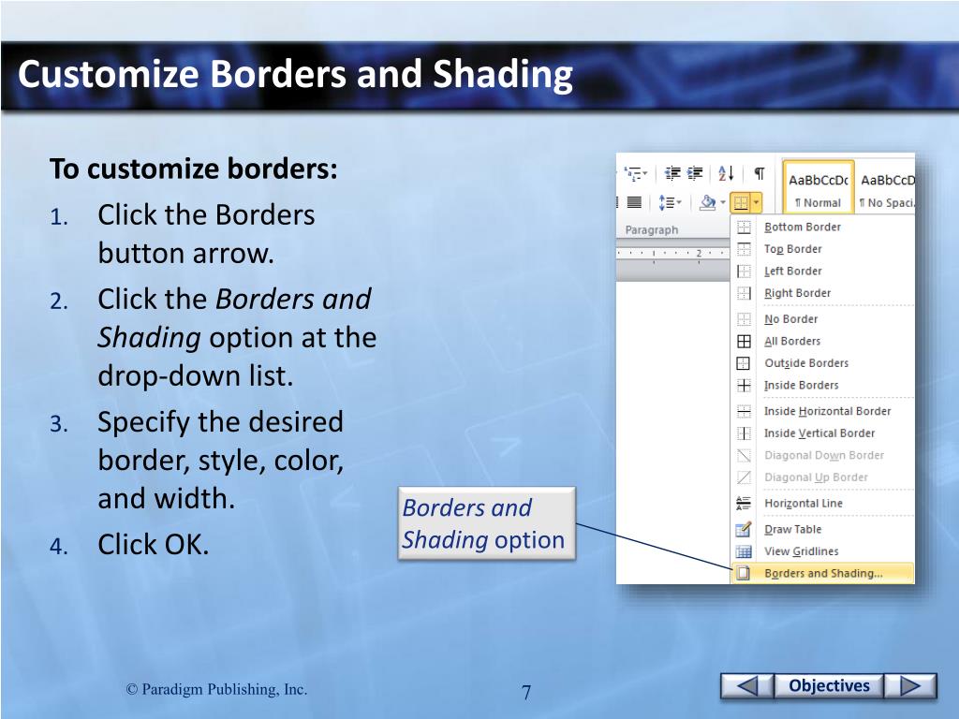Image resolution: width=959 pixels, height=719 pixels.
Task: Click the Inside Borders icon
Action: click(x=744, y=385)
